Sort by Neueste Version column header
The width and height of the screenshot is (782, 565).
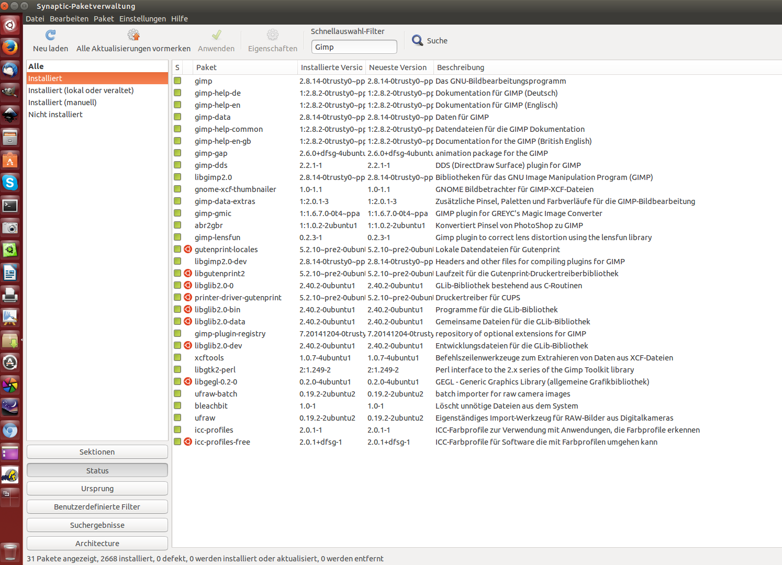398,67
